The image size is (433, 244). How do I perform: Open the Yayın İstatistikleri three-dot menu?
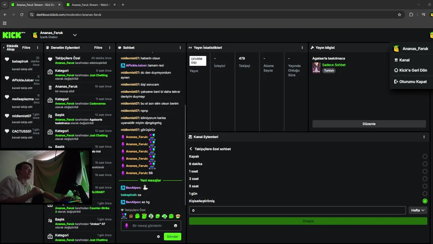coord(302,48)
